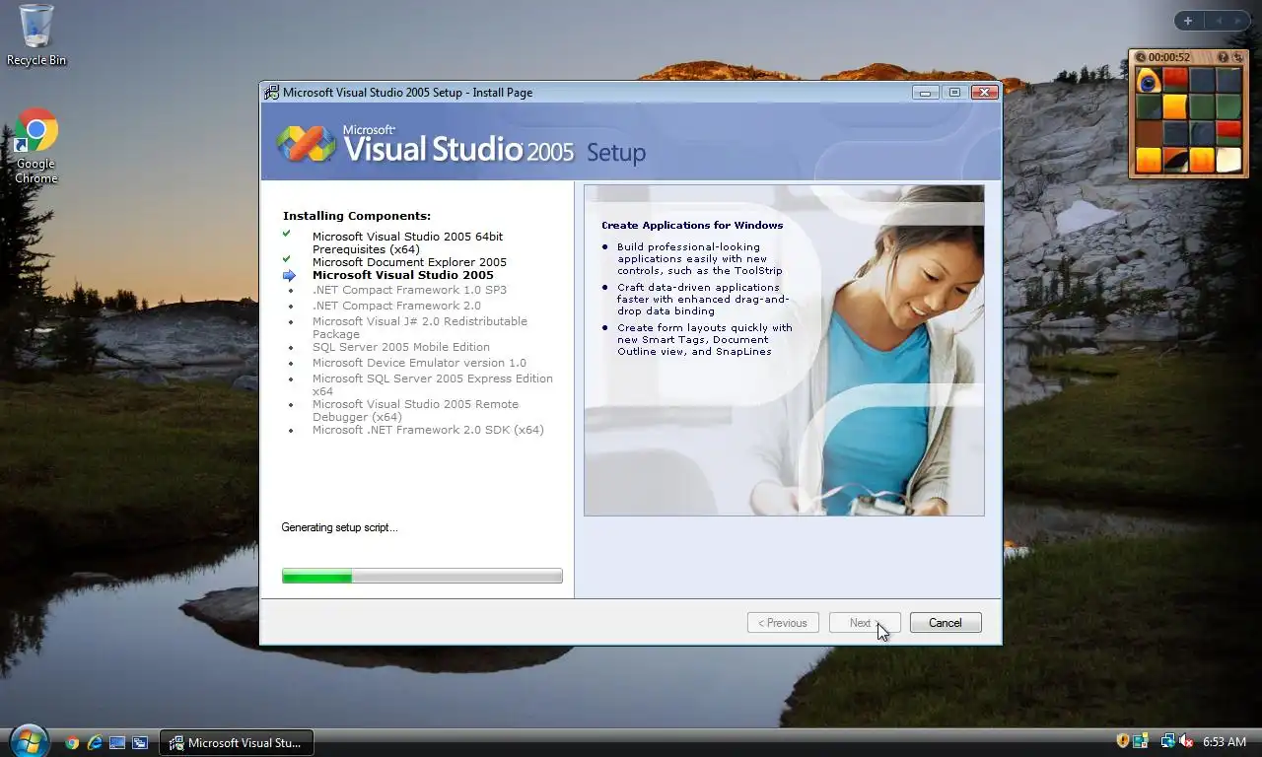Image resolution: width=1262 pixels, height=757 pixels.
Task: Click the puzzle's question mark icon
Action: [1223, 58]
